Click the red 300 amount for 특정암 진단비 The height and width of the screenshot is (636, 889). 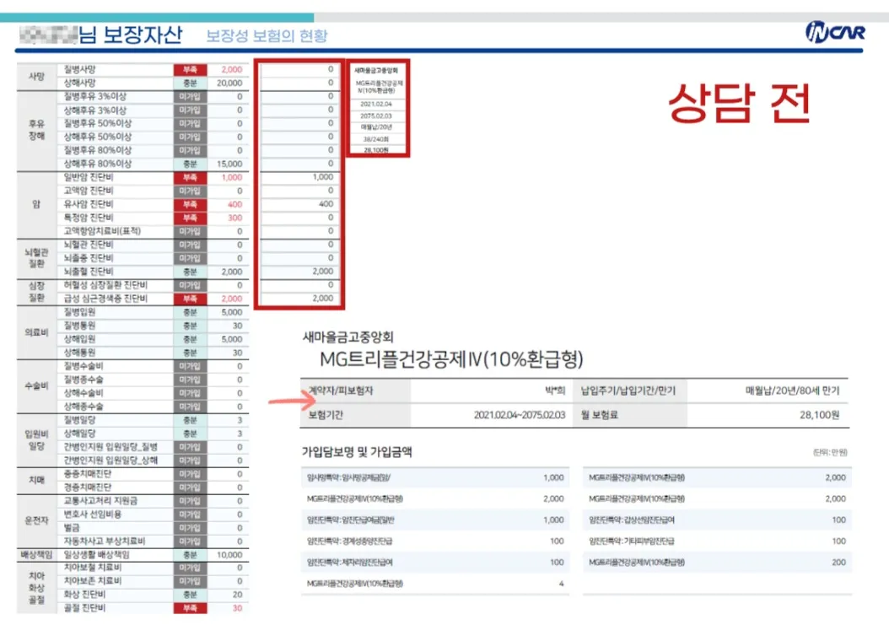coord(234,218)
